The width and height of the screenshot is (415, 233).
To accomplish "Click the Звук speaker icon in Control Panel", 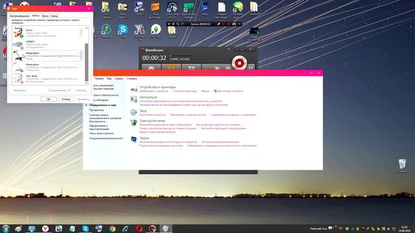I will pos(134,112).
